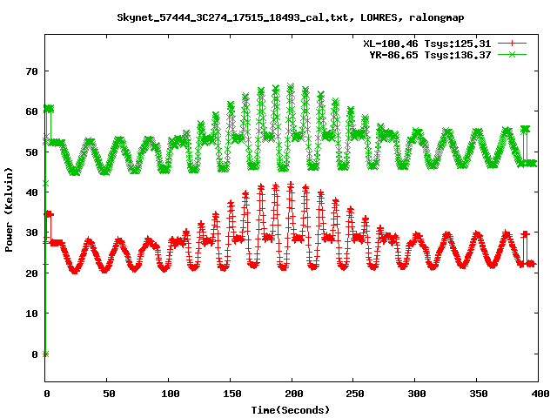Click the y-axis tick label 60
Viewport: 557px width, 418px height.
point(31,111)
